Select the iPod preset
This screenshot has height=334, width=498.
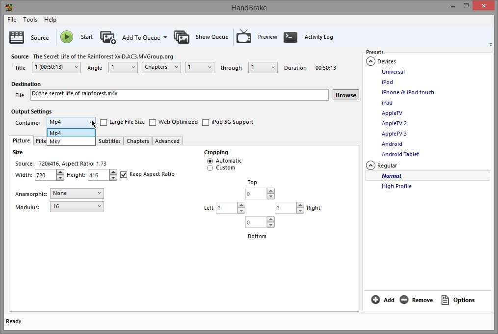pos(387,82)
